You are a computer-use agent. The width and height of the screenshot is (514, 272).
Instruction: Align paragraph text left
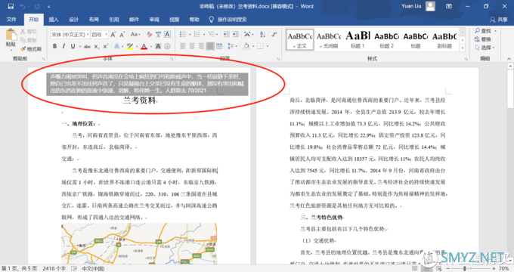[x=183, y=47]
